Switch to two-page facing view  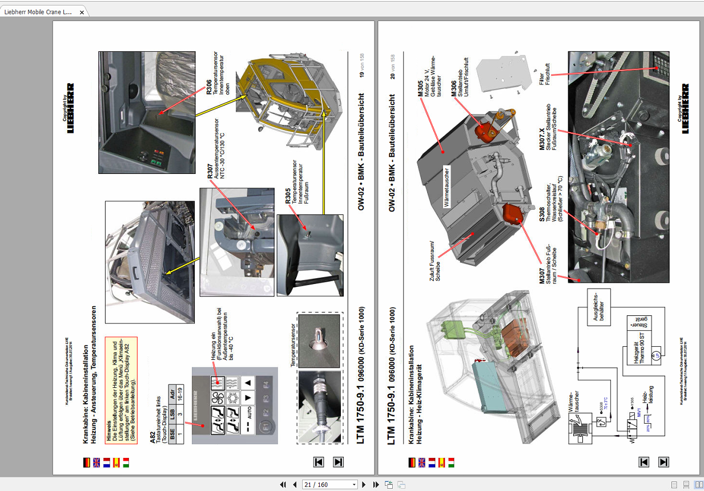(x=698, y=485)
